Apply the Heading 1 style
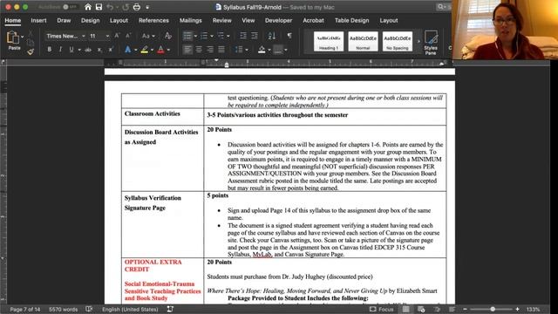 (329, 41)
